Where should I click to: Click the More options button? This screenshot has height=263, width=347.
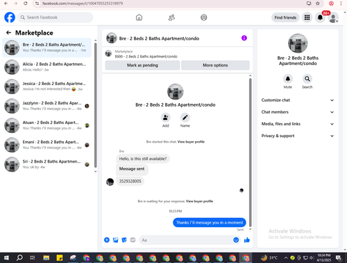click(215, 65)
